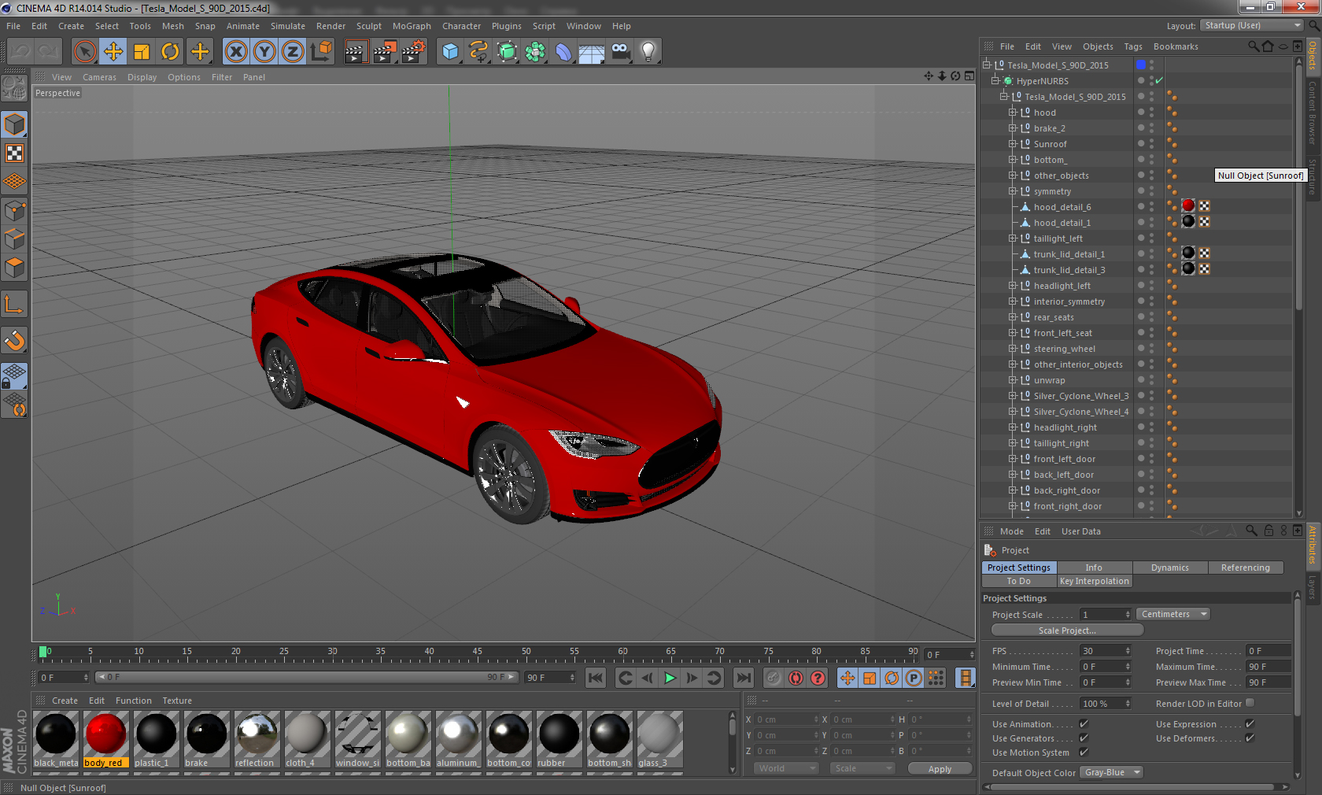The image size is (1322, 795).
Task: Click the Apply coordinates button
Action: tap(940, 769)
